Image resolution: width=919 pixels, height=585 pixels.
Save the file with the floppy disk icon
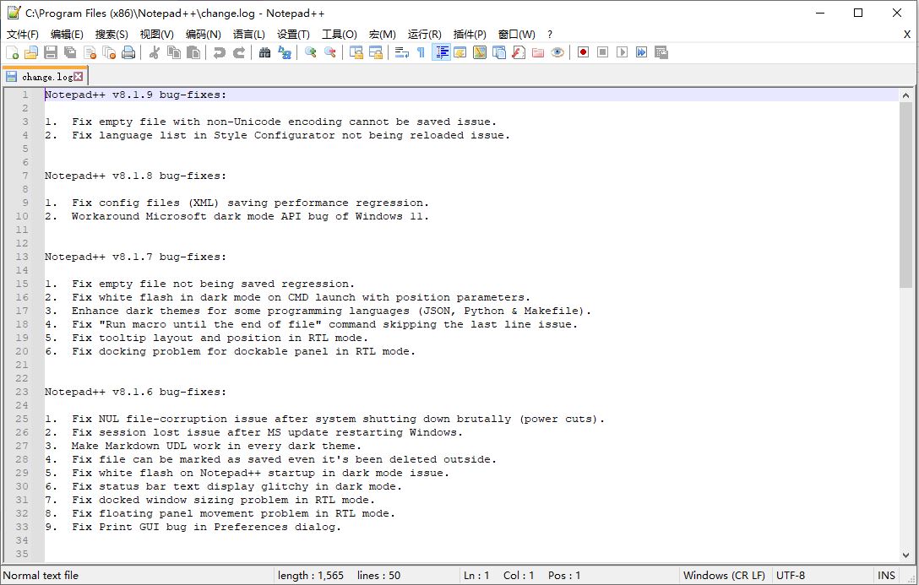[x=51, y=52]
